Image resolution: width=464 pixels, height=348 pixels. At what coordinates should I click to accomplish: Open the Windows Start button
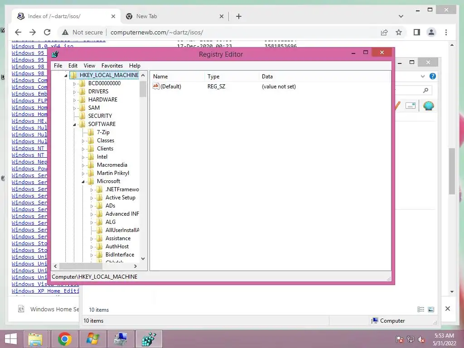click(11, 339)
